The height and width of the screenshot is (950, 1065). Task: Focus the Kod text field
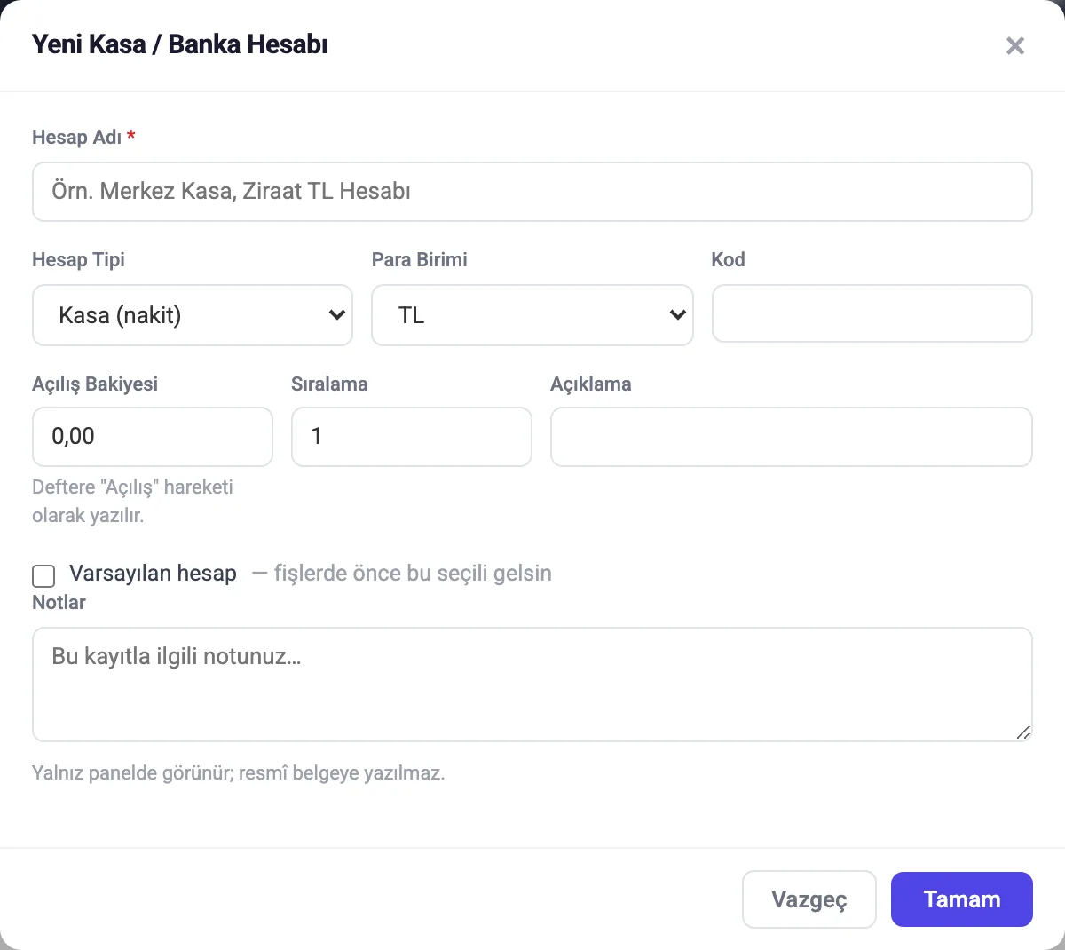pos(872,313)
